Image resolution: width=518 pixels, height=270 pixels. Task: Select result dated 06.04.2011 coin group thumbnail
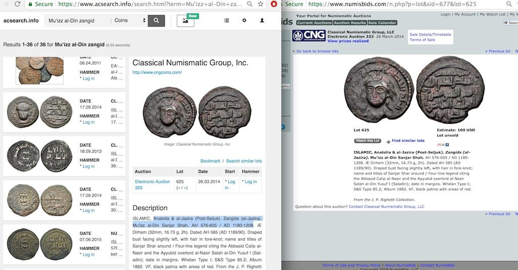click(x=39, y=70)
